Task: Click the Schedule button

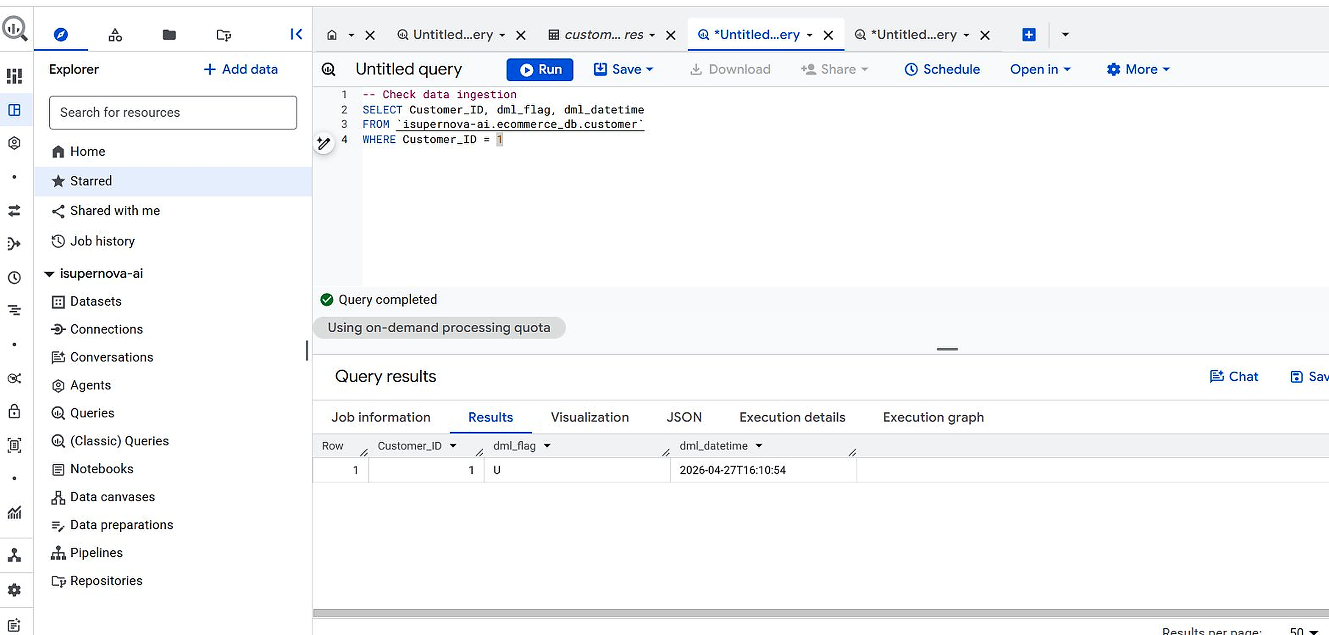Action: [x=942, y=69]
